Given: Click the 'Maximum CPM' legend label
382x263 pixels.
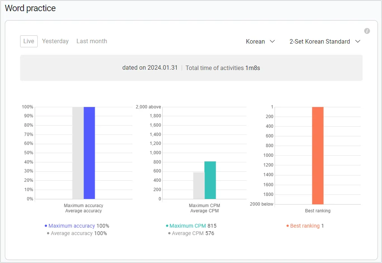Looking at the screenshot, I should pyautogui.click(x=188, y=226).
